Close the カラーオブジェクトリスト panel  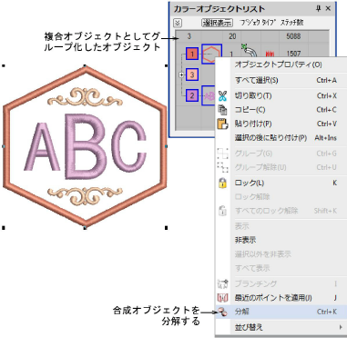pos(328,9)
